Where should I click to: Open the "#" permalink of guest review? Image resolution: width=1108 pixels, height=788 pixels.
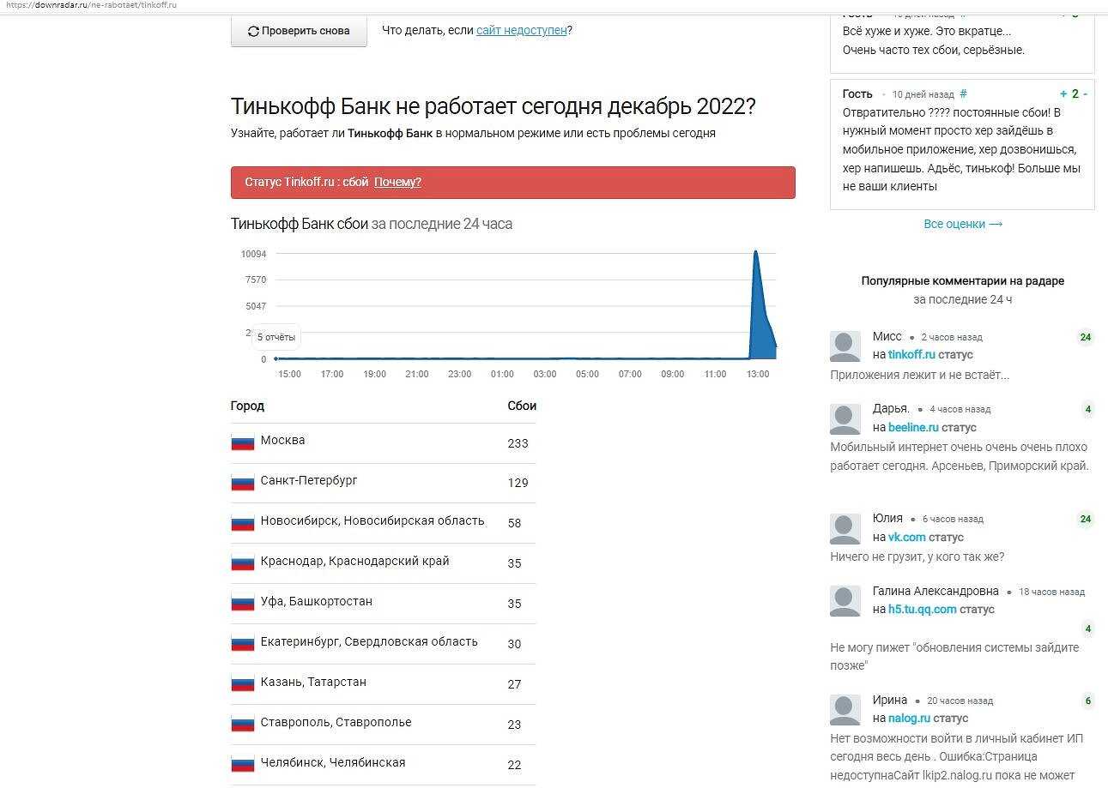964,94
